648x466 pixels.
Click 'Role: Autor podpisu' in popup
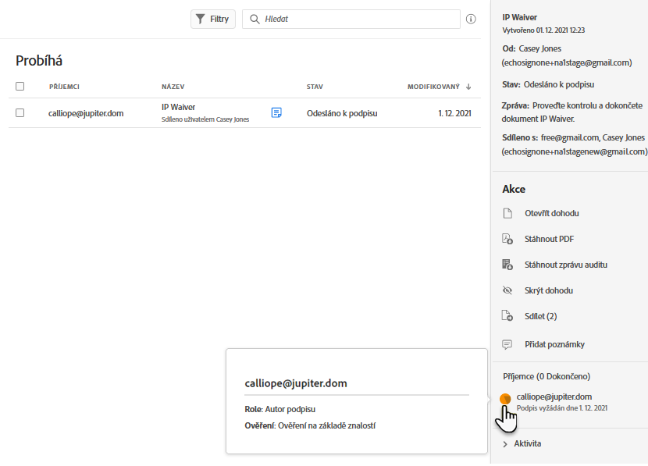tap(279, 409)
